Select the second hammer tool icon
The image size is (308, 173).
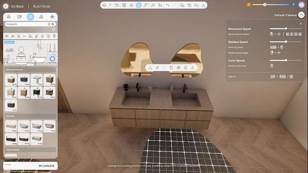pyautogui.click(x=160, y=5)
